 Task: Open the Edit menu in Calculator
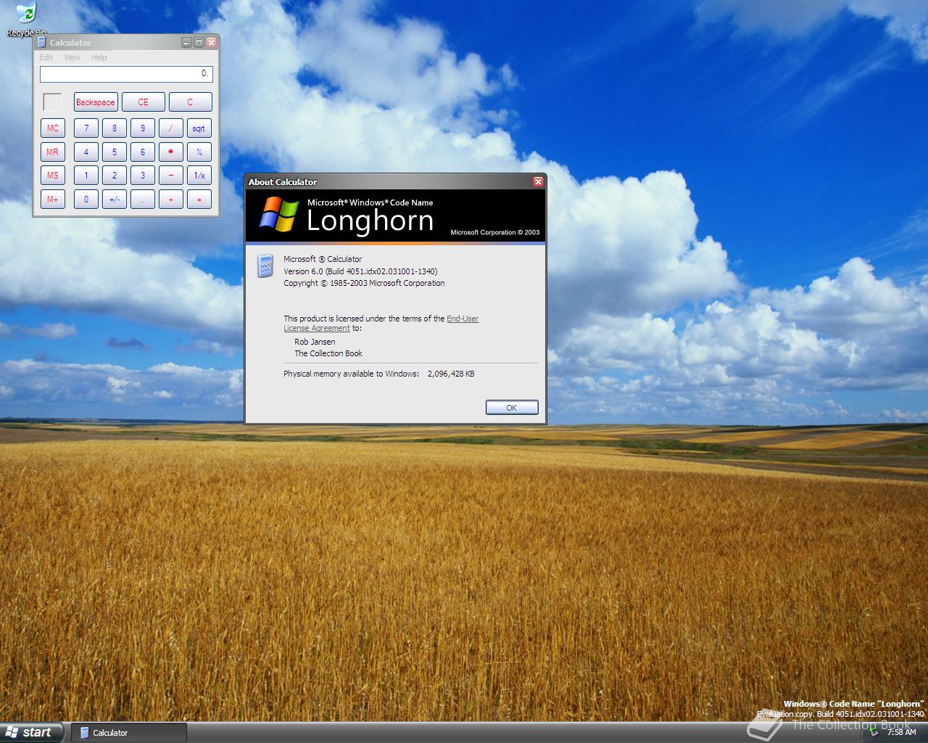(x=46, y=57)
